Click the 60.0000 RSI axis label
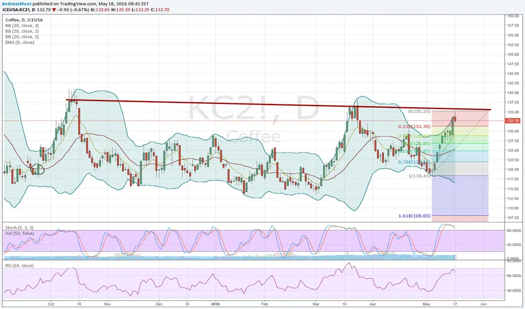This screenshot has width=525, height=309. tap(513, 276)
